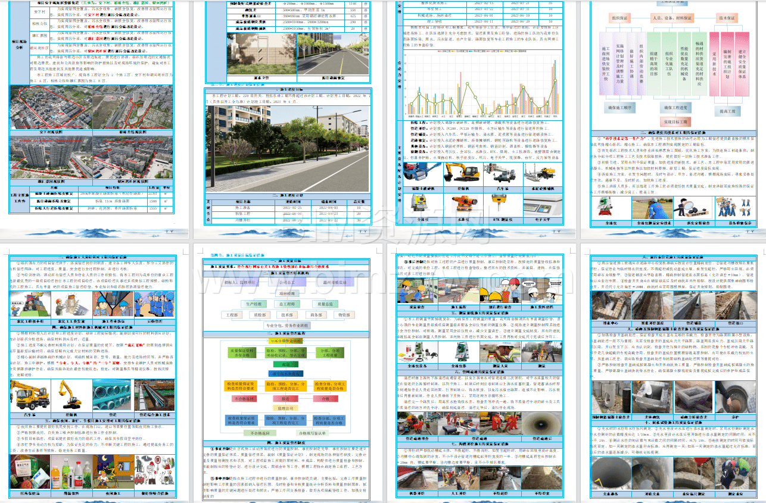Select the 公司总工 box
The image size is (766, 503).
286,283
